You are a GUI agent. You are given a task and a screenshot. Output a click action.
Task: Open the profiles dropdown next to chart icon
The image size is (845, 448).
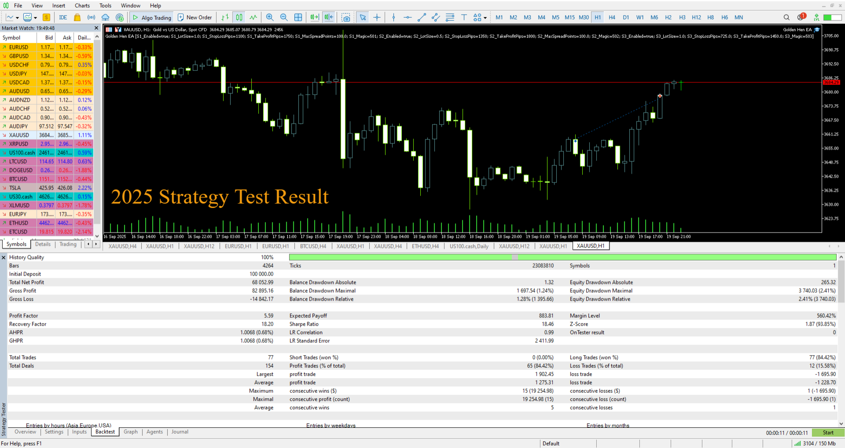[x=35, y=17]
